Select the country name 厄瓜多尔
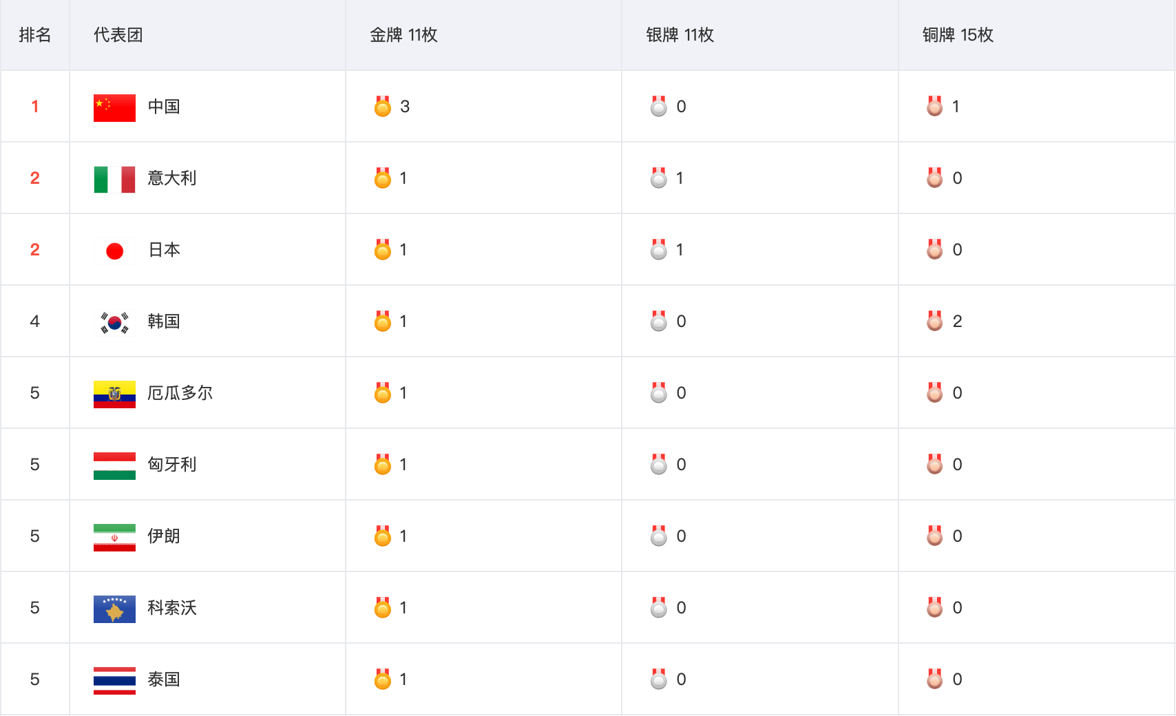Image resolution: width=1176 pixels, height=716 pixels. point(180,393)
